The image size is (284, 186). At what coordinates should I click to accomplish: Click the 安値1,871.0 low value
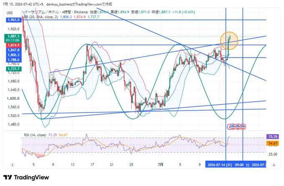(141, 12)
